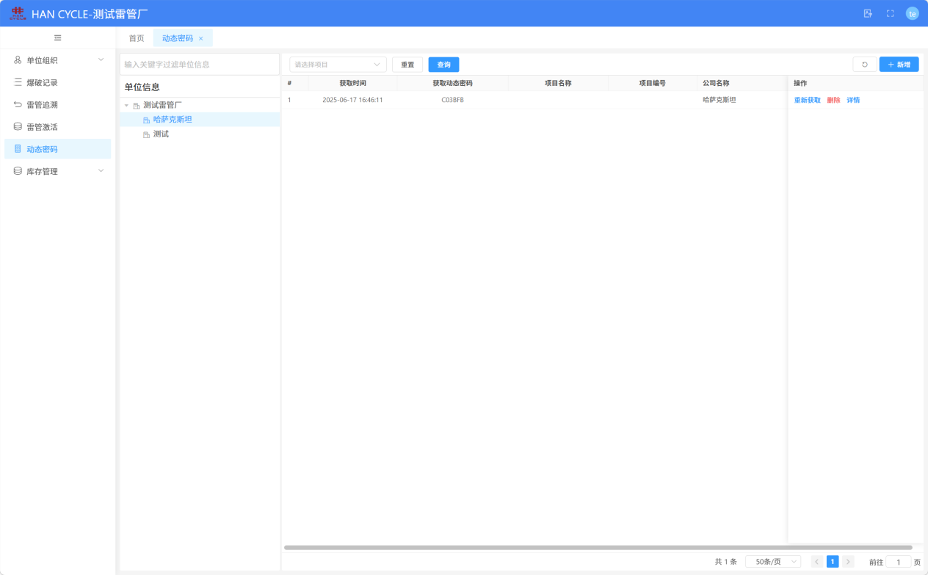The width and height of the screenshot is (928, 575).
Task: Click 哈萨克斯坦 company name cell
Action: coord(719,100)
